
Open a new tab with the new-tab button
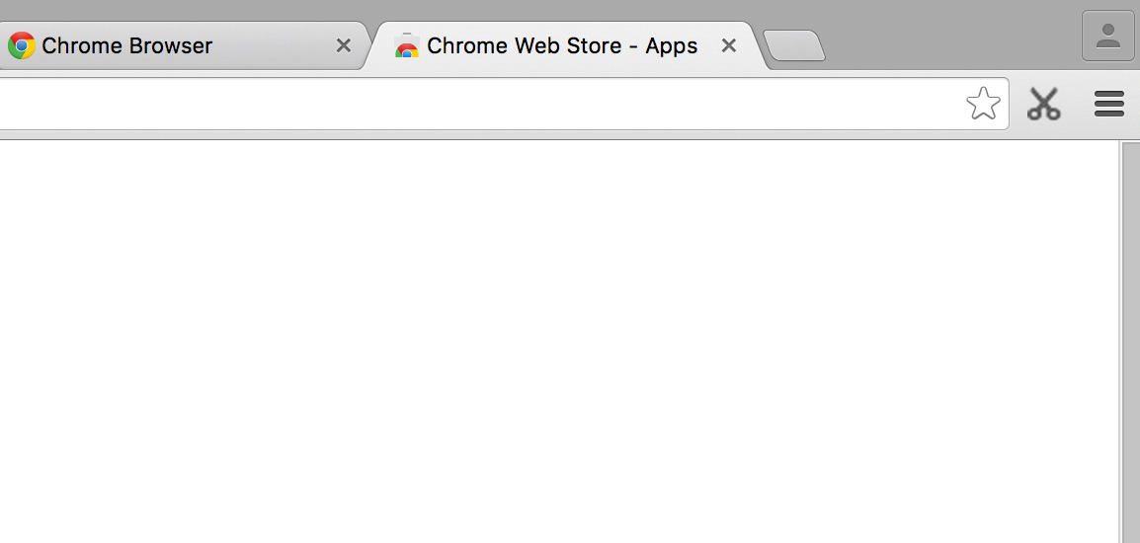pos(793,45)
